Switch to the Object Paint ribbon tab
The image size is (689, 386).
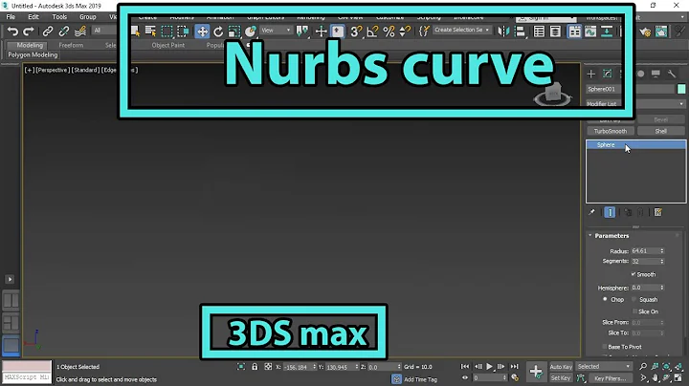coord(167,45)
